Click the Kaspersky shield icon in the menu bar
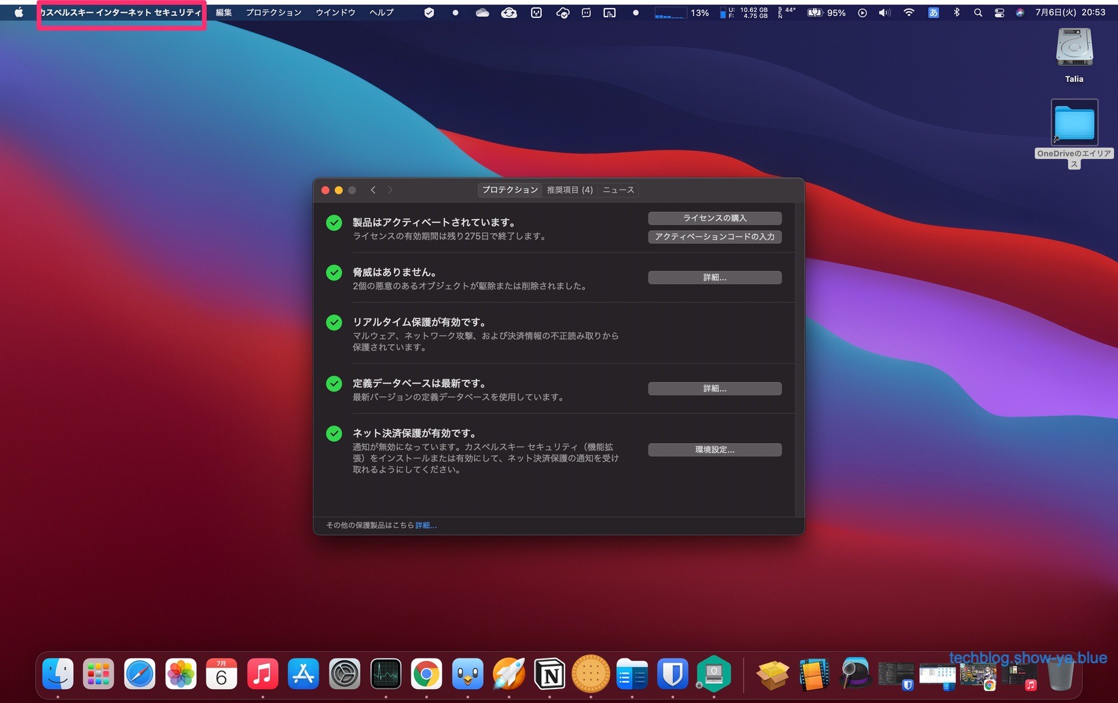 click(429, 13)
